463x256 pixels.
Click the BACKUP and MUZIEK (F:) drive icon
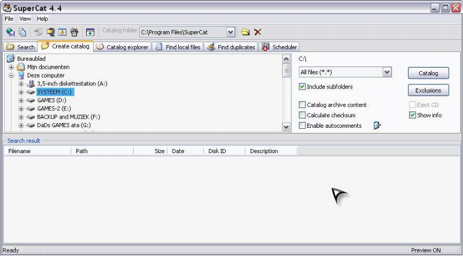click(31, 117)
